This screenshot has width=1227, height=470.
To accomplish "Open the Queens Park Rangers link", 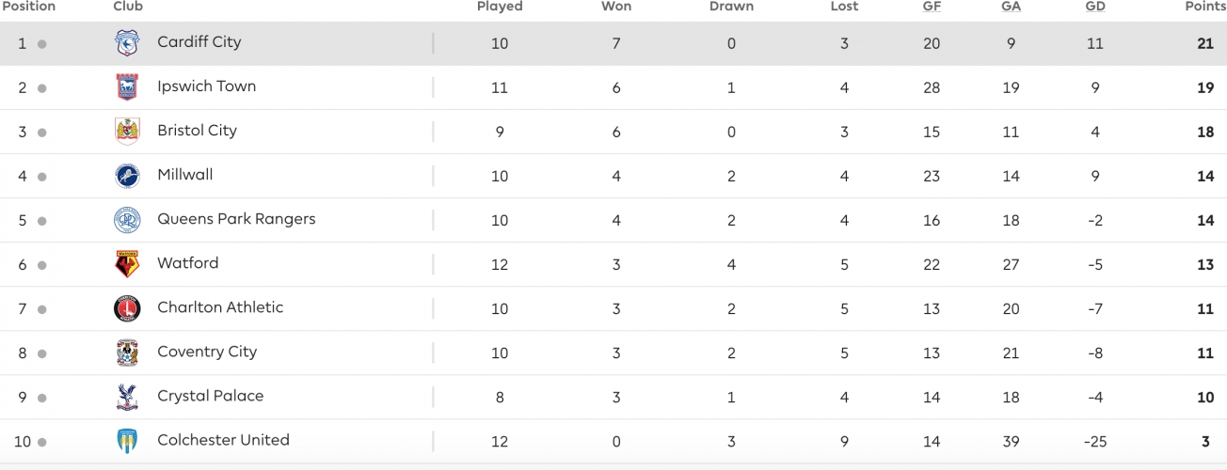I will pos(236,219).
